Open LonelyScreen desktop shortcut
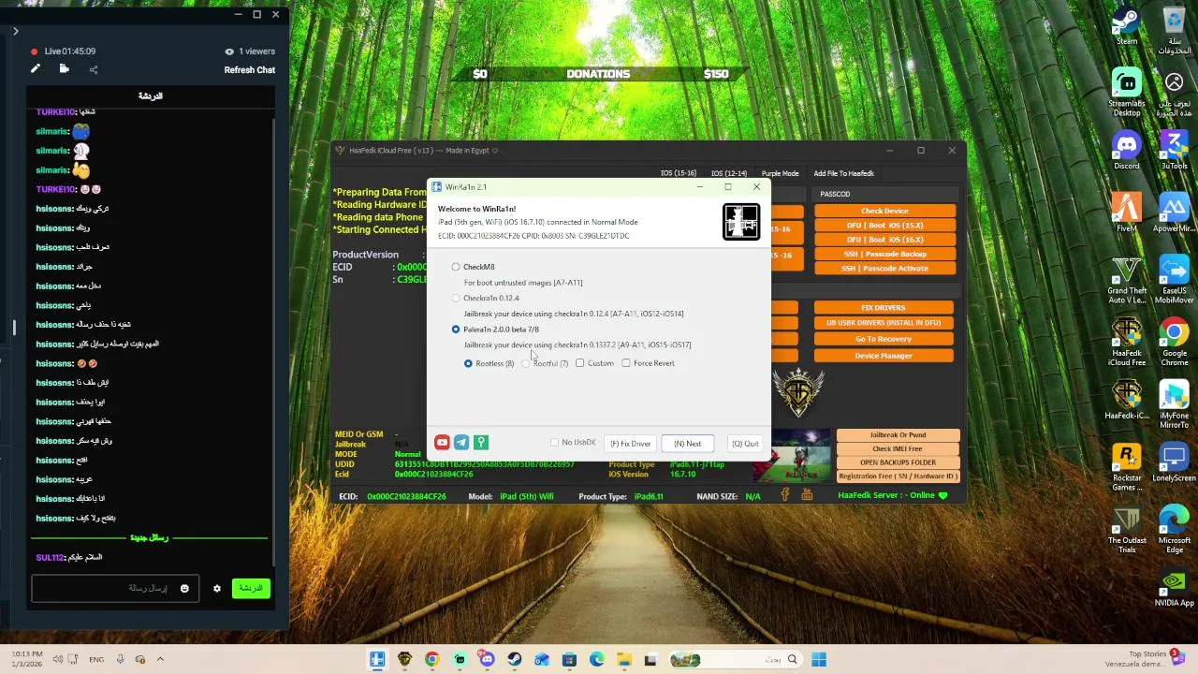 click(x=1175, y=462)
